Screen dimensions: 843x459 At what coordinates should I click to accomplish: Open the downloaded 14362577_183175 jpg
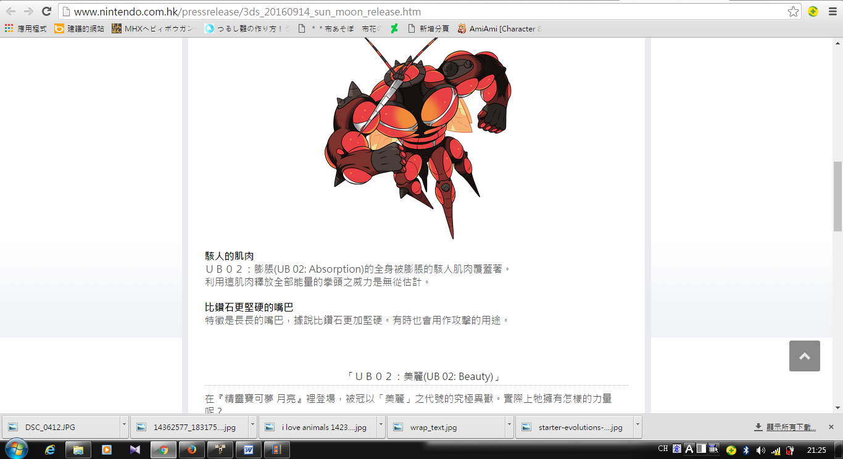coord(189,427)
